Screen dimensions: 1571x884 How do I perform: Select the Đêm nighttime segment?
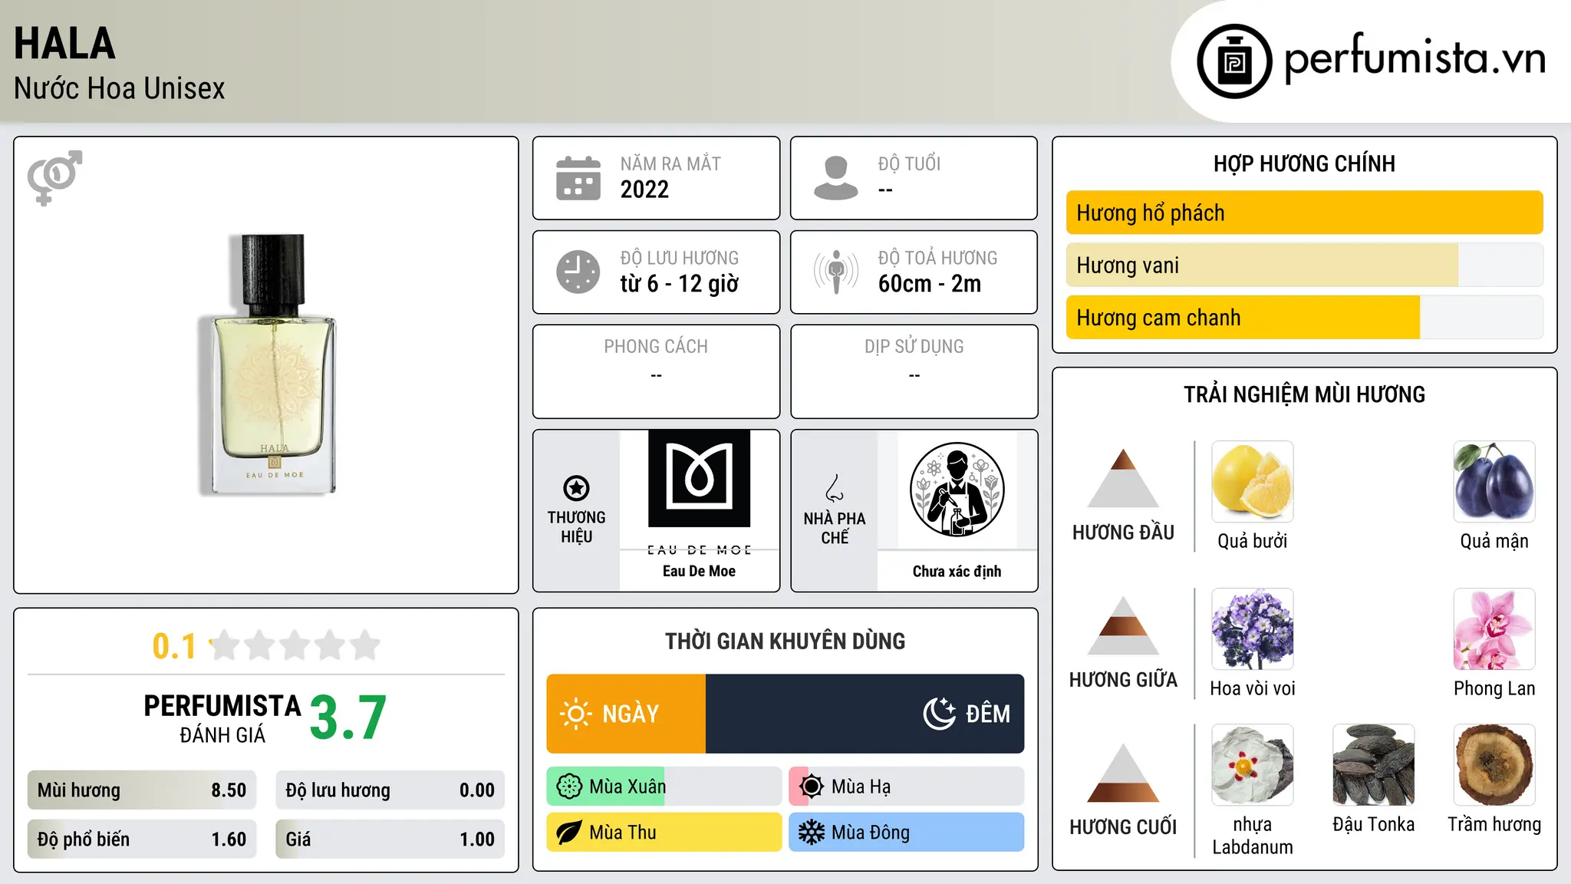click(865, 714)
